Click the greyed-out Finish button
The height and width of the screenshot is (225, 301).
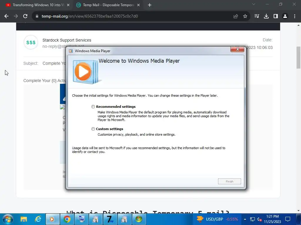coord(229,181)
